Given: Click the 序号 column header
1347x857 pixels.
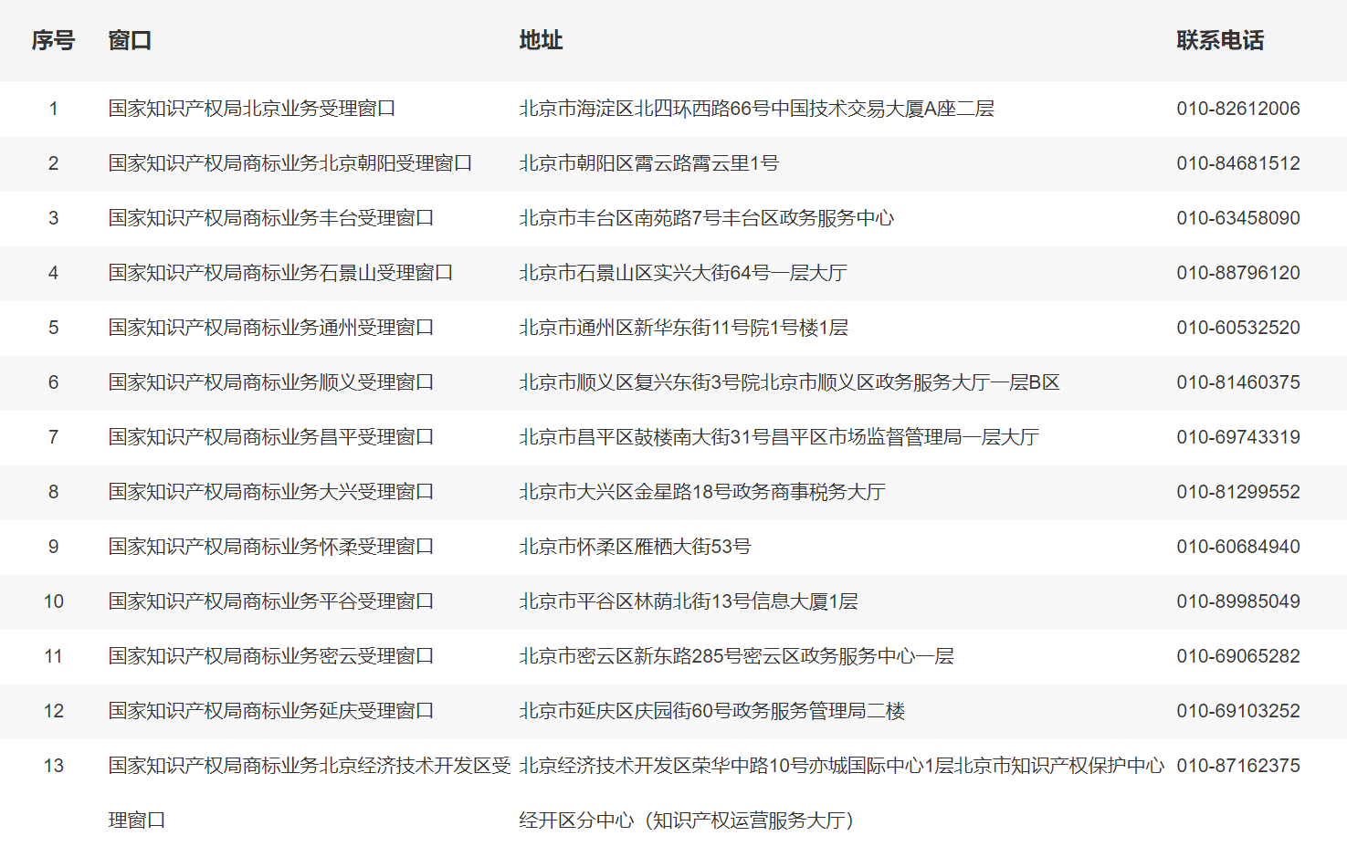Looking at the screenshot, I should (53, 40).
